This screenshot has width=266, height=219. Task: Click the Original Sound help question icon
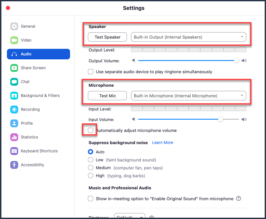(238, 198)
